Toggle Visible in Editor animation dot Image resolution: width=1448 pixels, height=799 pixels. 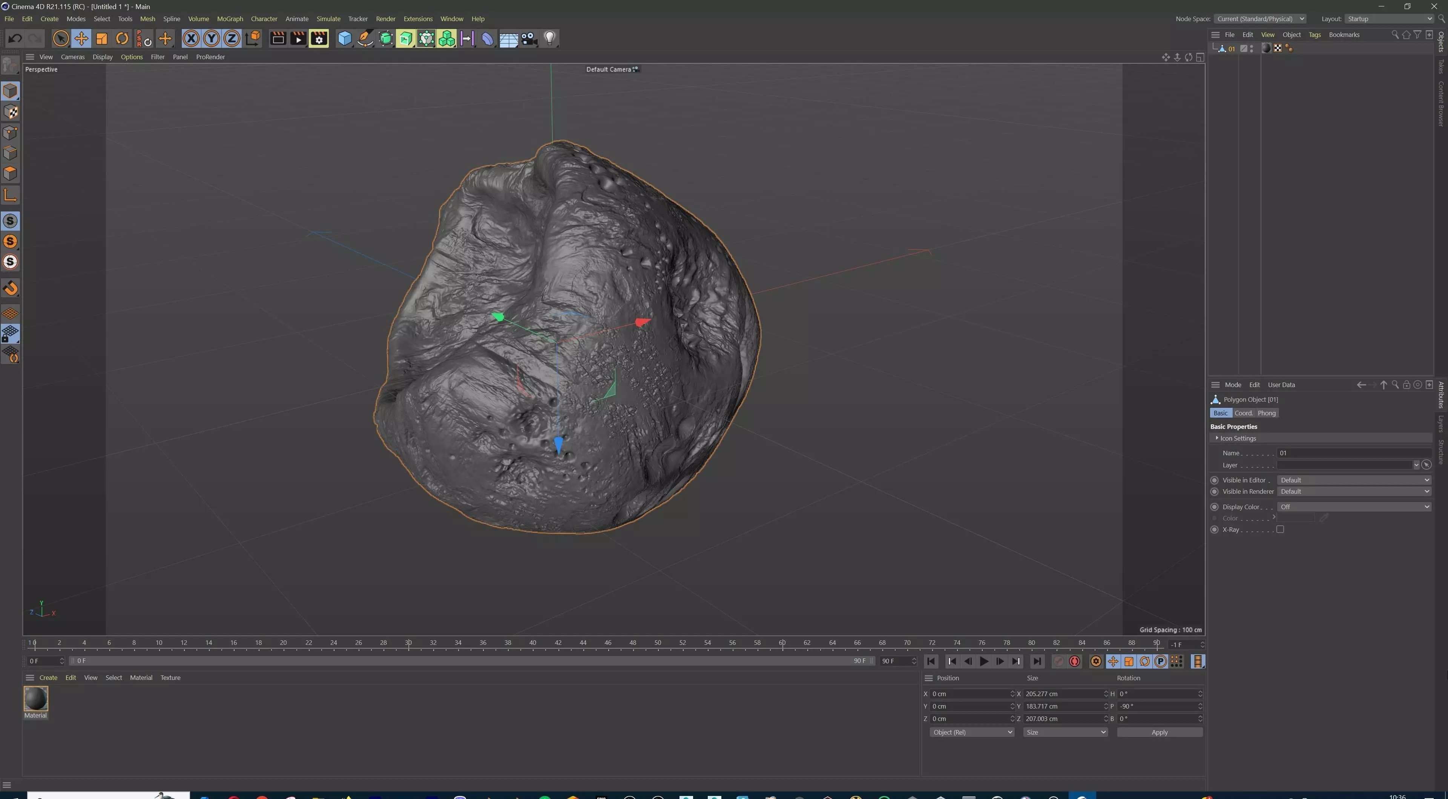[1214, 481]
